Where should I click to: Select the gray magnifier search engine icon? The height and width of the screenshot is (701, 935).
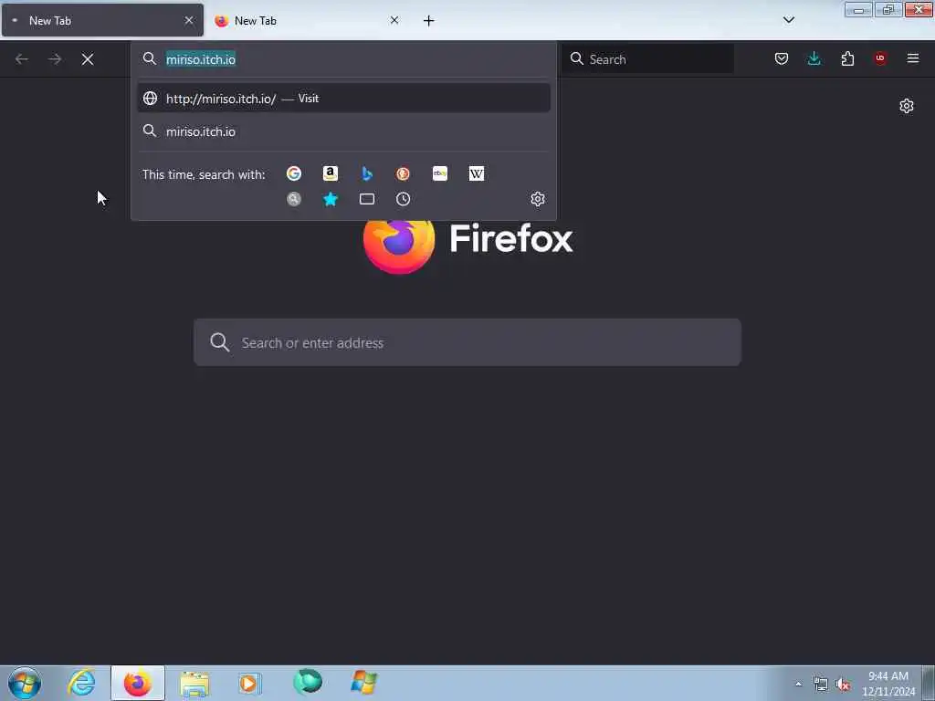tap(293, 199)
